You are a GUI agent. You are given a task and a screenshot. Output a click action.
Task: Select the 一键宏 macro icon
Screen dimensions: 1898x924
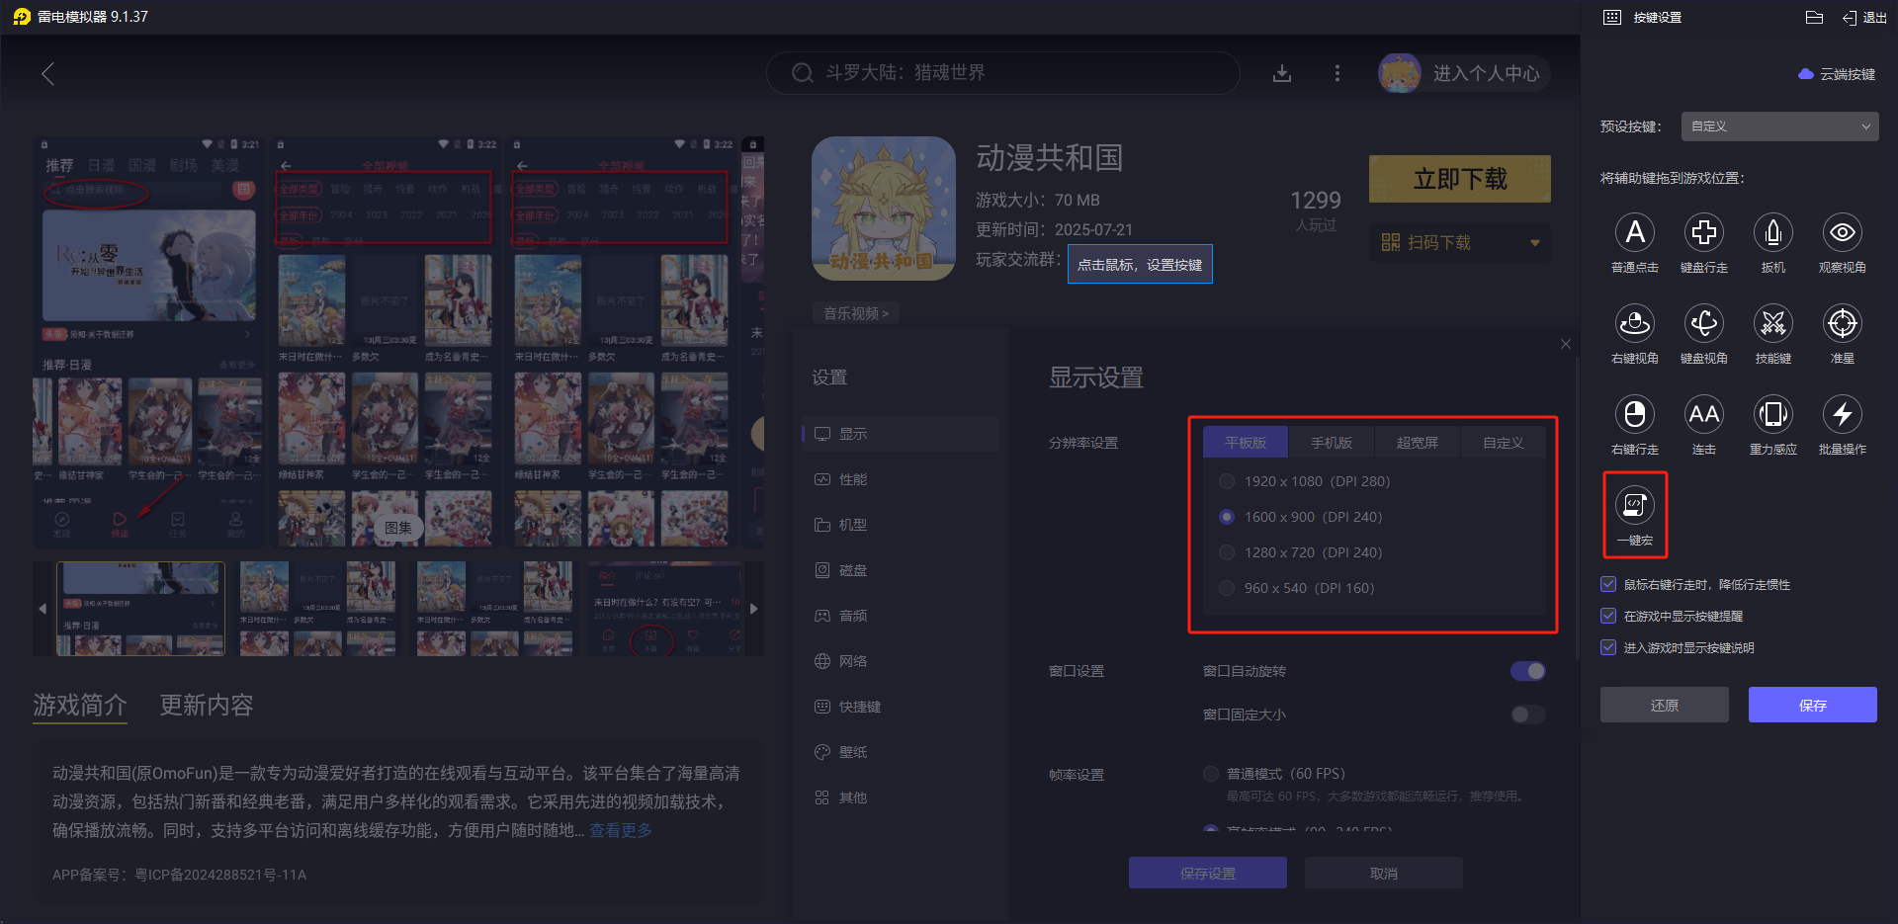coord(1635,505)
